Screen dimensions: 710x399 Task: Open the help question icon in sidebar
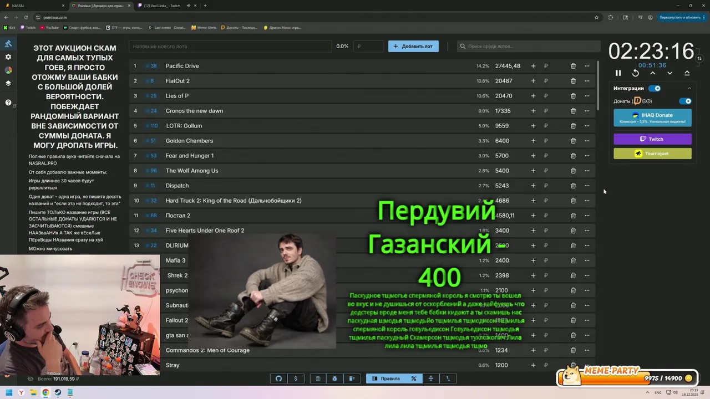8,103
